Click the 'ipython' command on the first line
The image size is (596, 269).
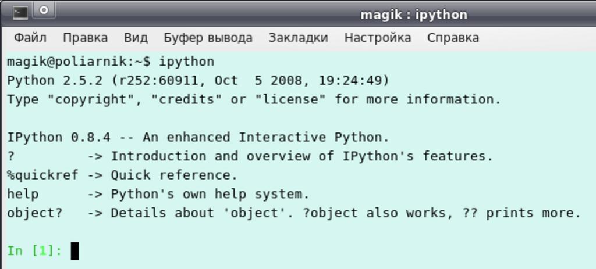click(186, 62)
